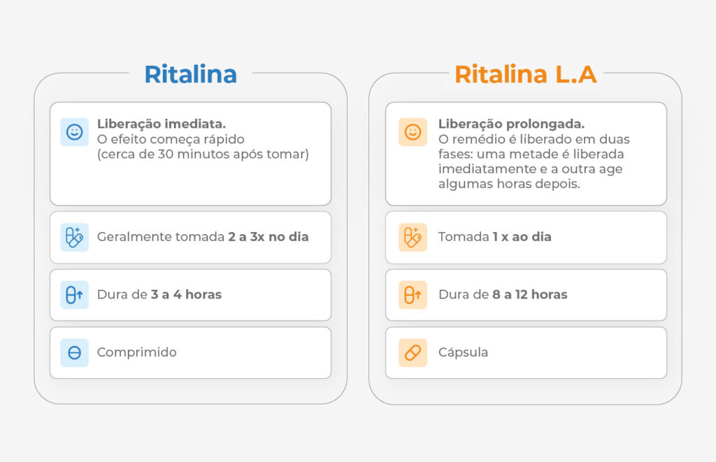
Task: Click the orange Ritalina L.A heading
Action: click(526, 74)
